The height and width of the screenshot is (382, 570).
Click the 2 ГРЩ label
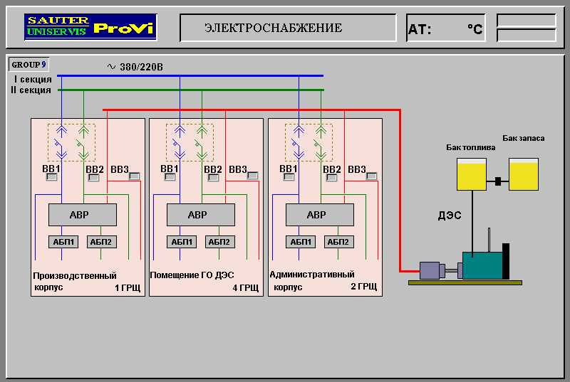[x=364, y=287]
